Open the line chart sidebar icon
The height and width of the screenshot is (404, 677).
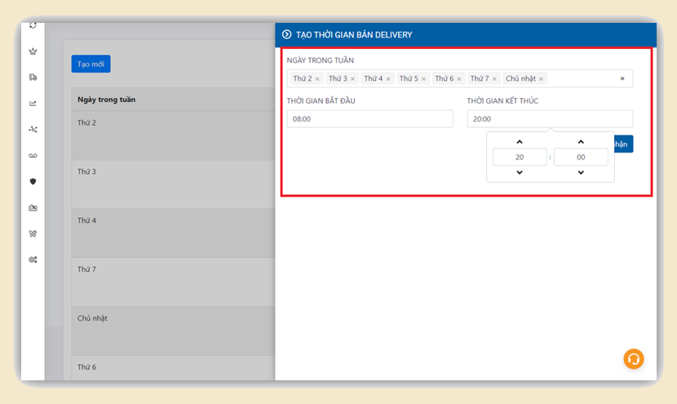pos(33,104)
